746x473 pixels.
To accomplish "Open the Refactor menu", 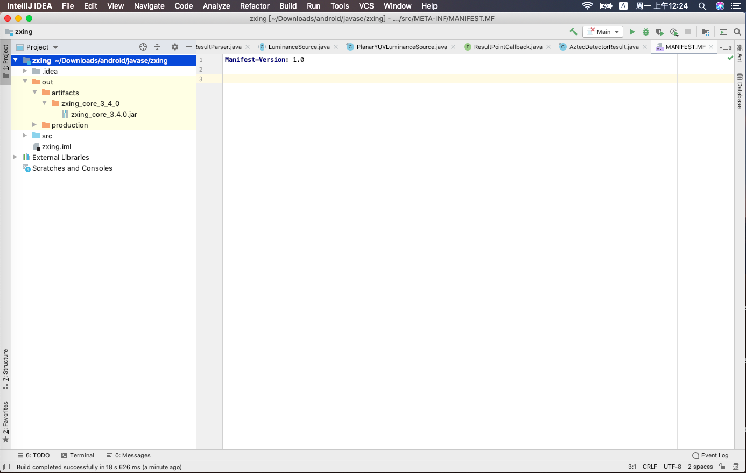I will tap(255, 6).
